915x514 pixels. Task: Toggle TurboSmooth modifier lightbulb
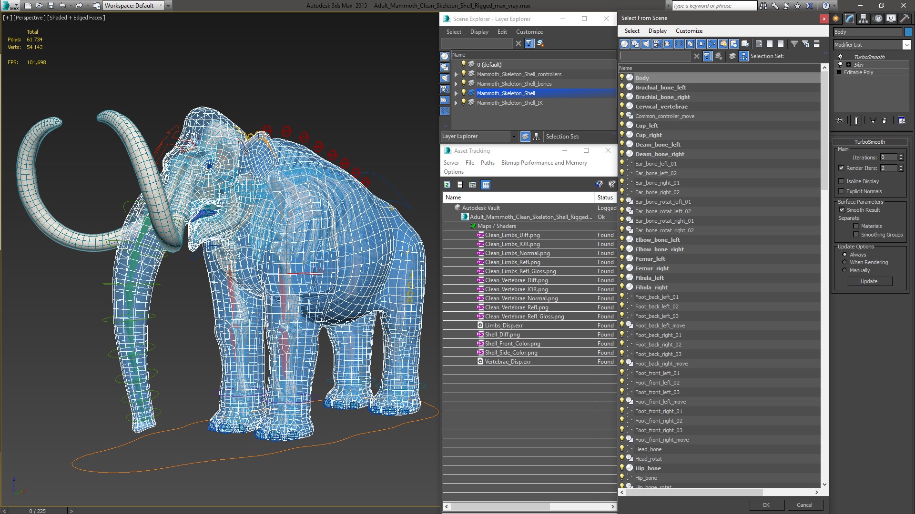tap(840, 57)
